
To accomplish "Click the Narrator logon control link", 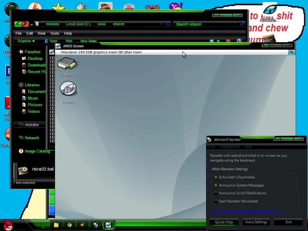I will point(247,211).
